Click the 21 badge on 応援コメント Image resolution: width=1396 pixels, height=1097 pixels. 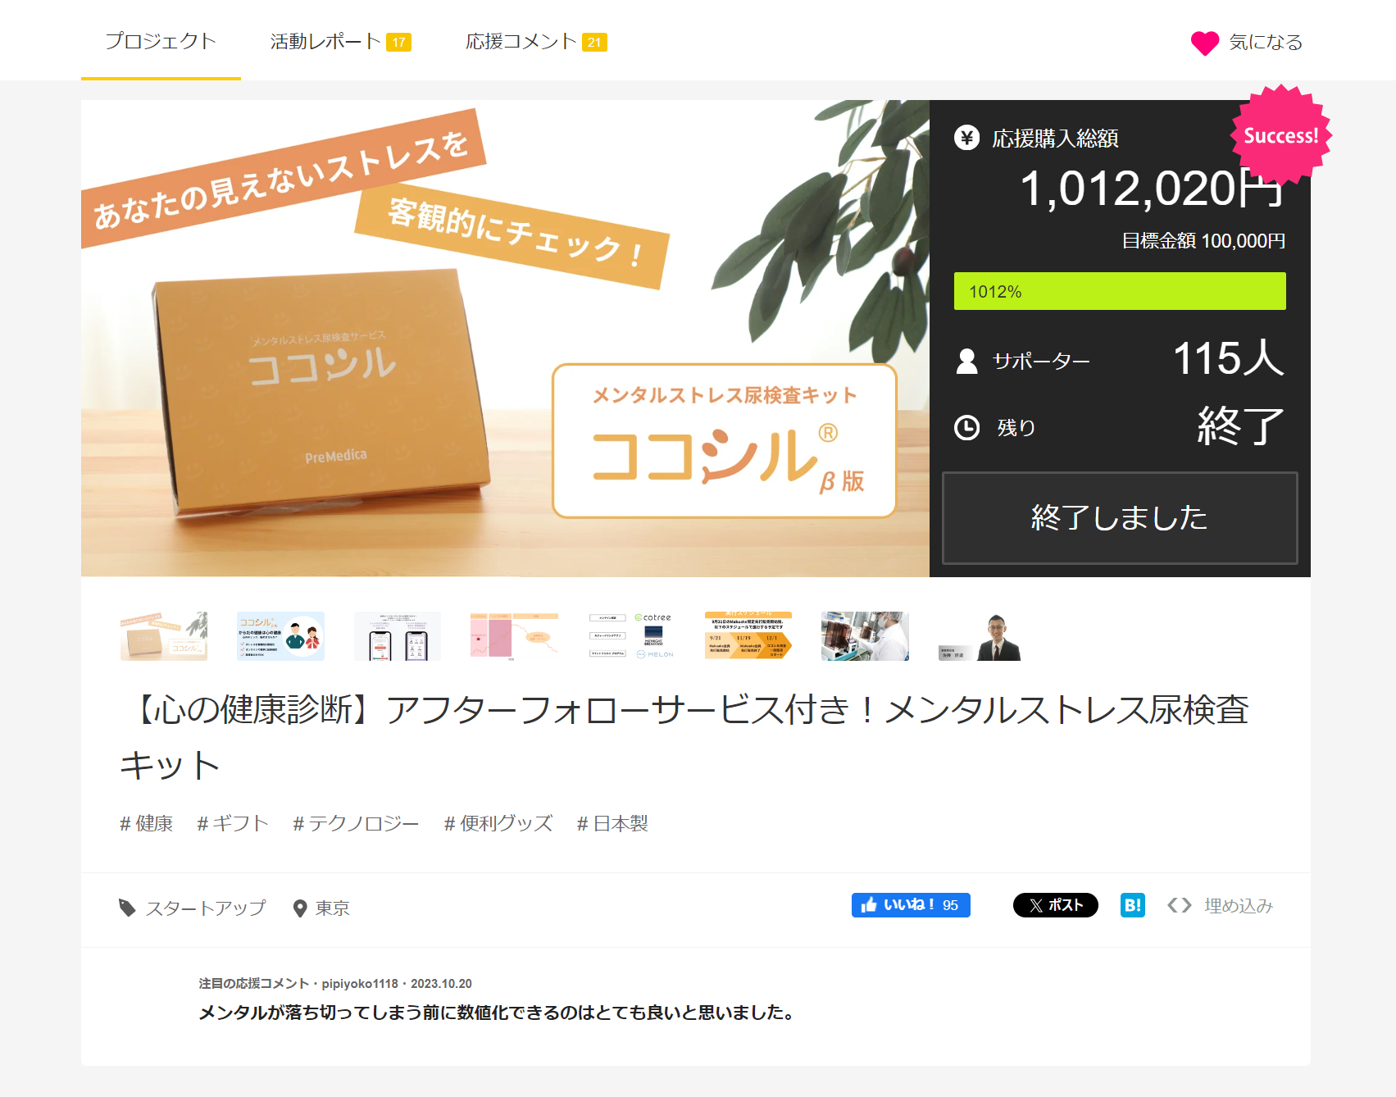coord(594,42)
